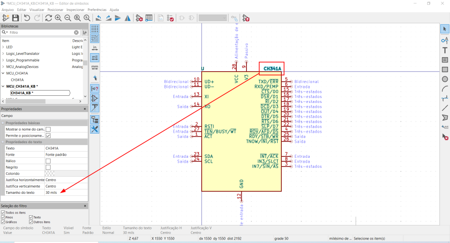This screenshot has height=243, width=450.
Task: Expand the Logic_LevelTranslator library
Action: pyautogui.click(x=3, y=54)
